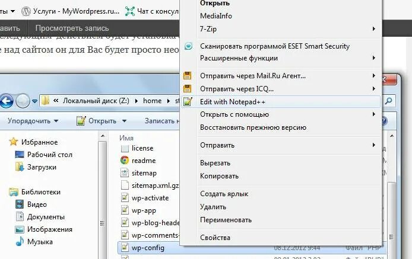This screenshot has width=412, height=259.
Task: Click the Mail.Ru Агент floppy icon
Action: pyautogui.click(x=188, y=76)
